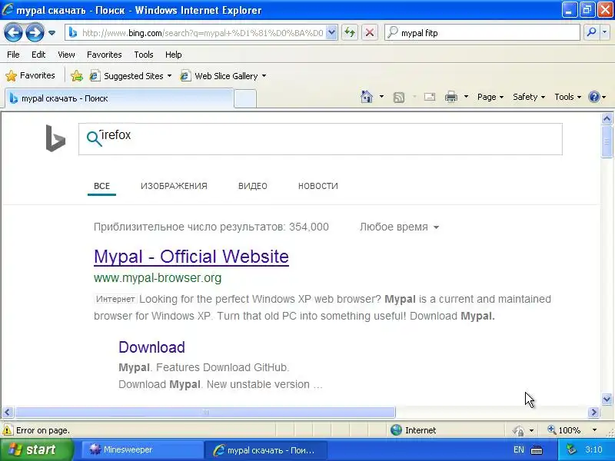Open the File menu
Image resolution: width=615 pixels, height=461 pixels.
[13, 55]
